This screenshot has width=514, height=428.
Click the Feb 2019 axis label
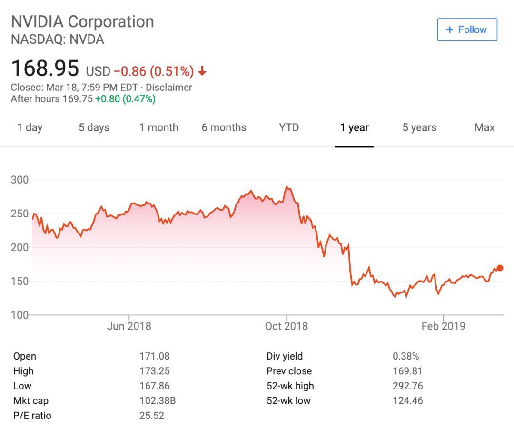tap(443, 326)
